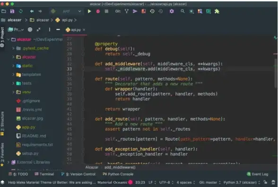
Task: Toggle the 1: Project tool window
Action: coord(2,37)
